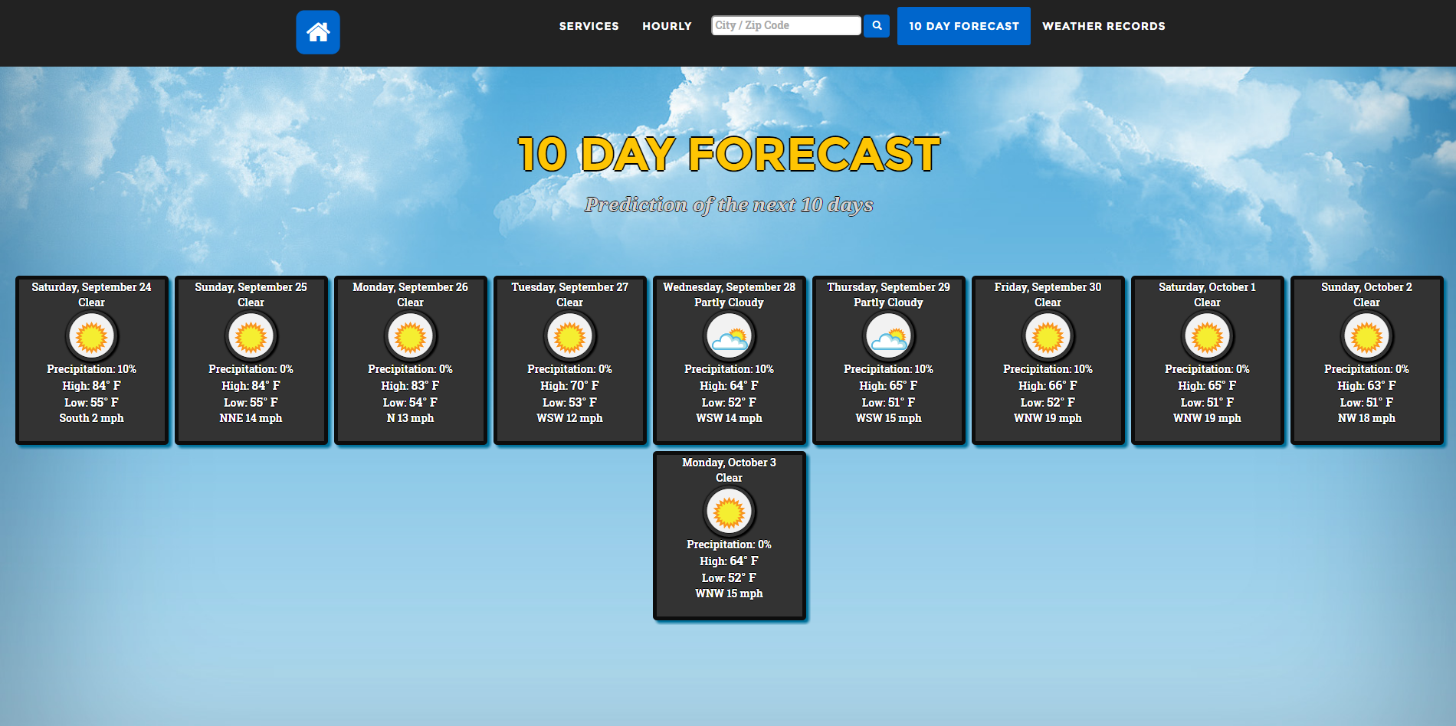
Task: Click the sun icon for Friday, September 30
Action: (1048, 336)
